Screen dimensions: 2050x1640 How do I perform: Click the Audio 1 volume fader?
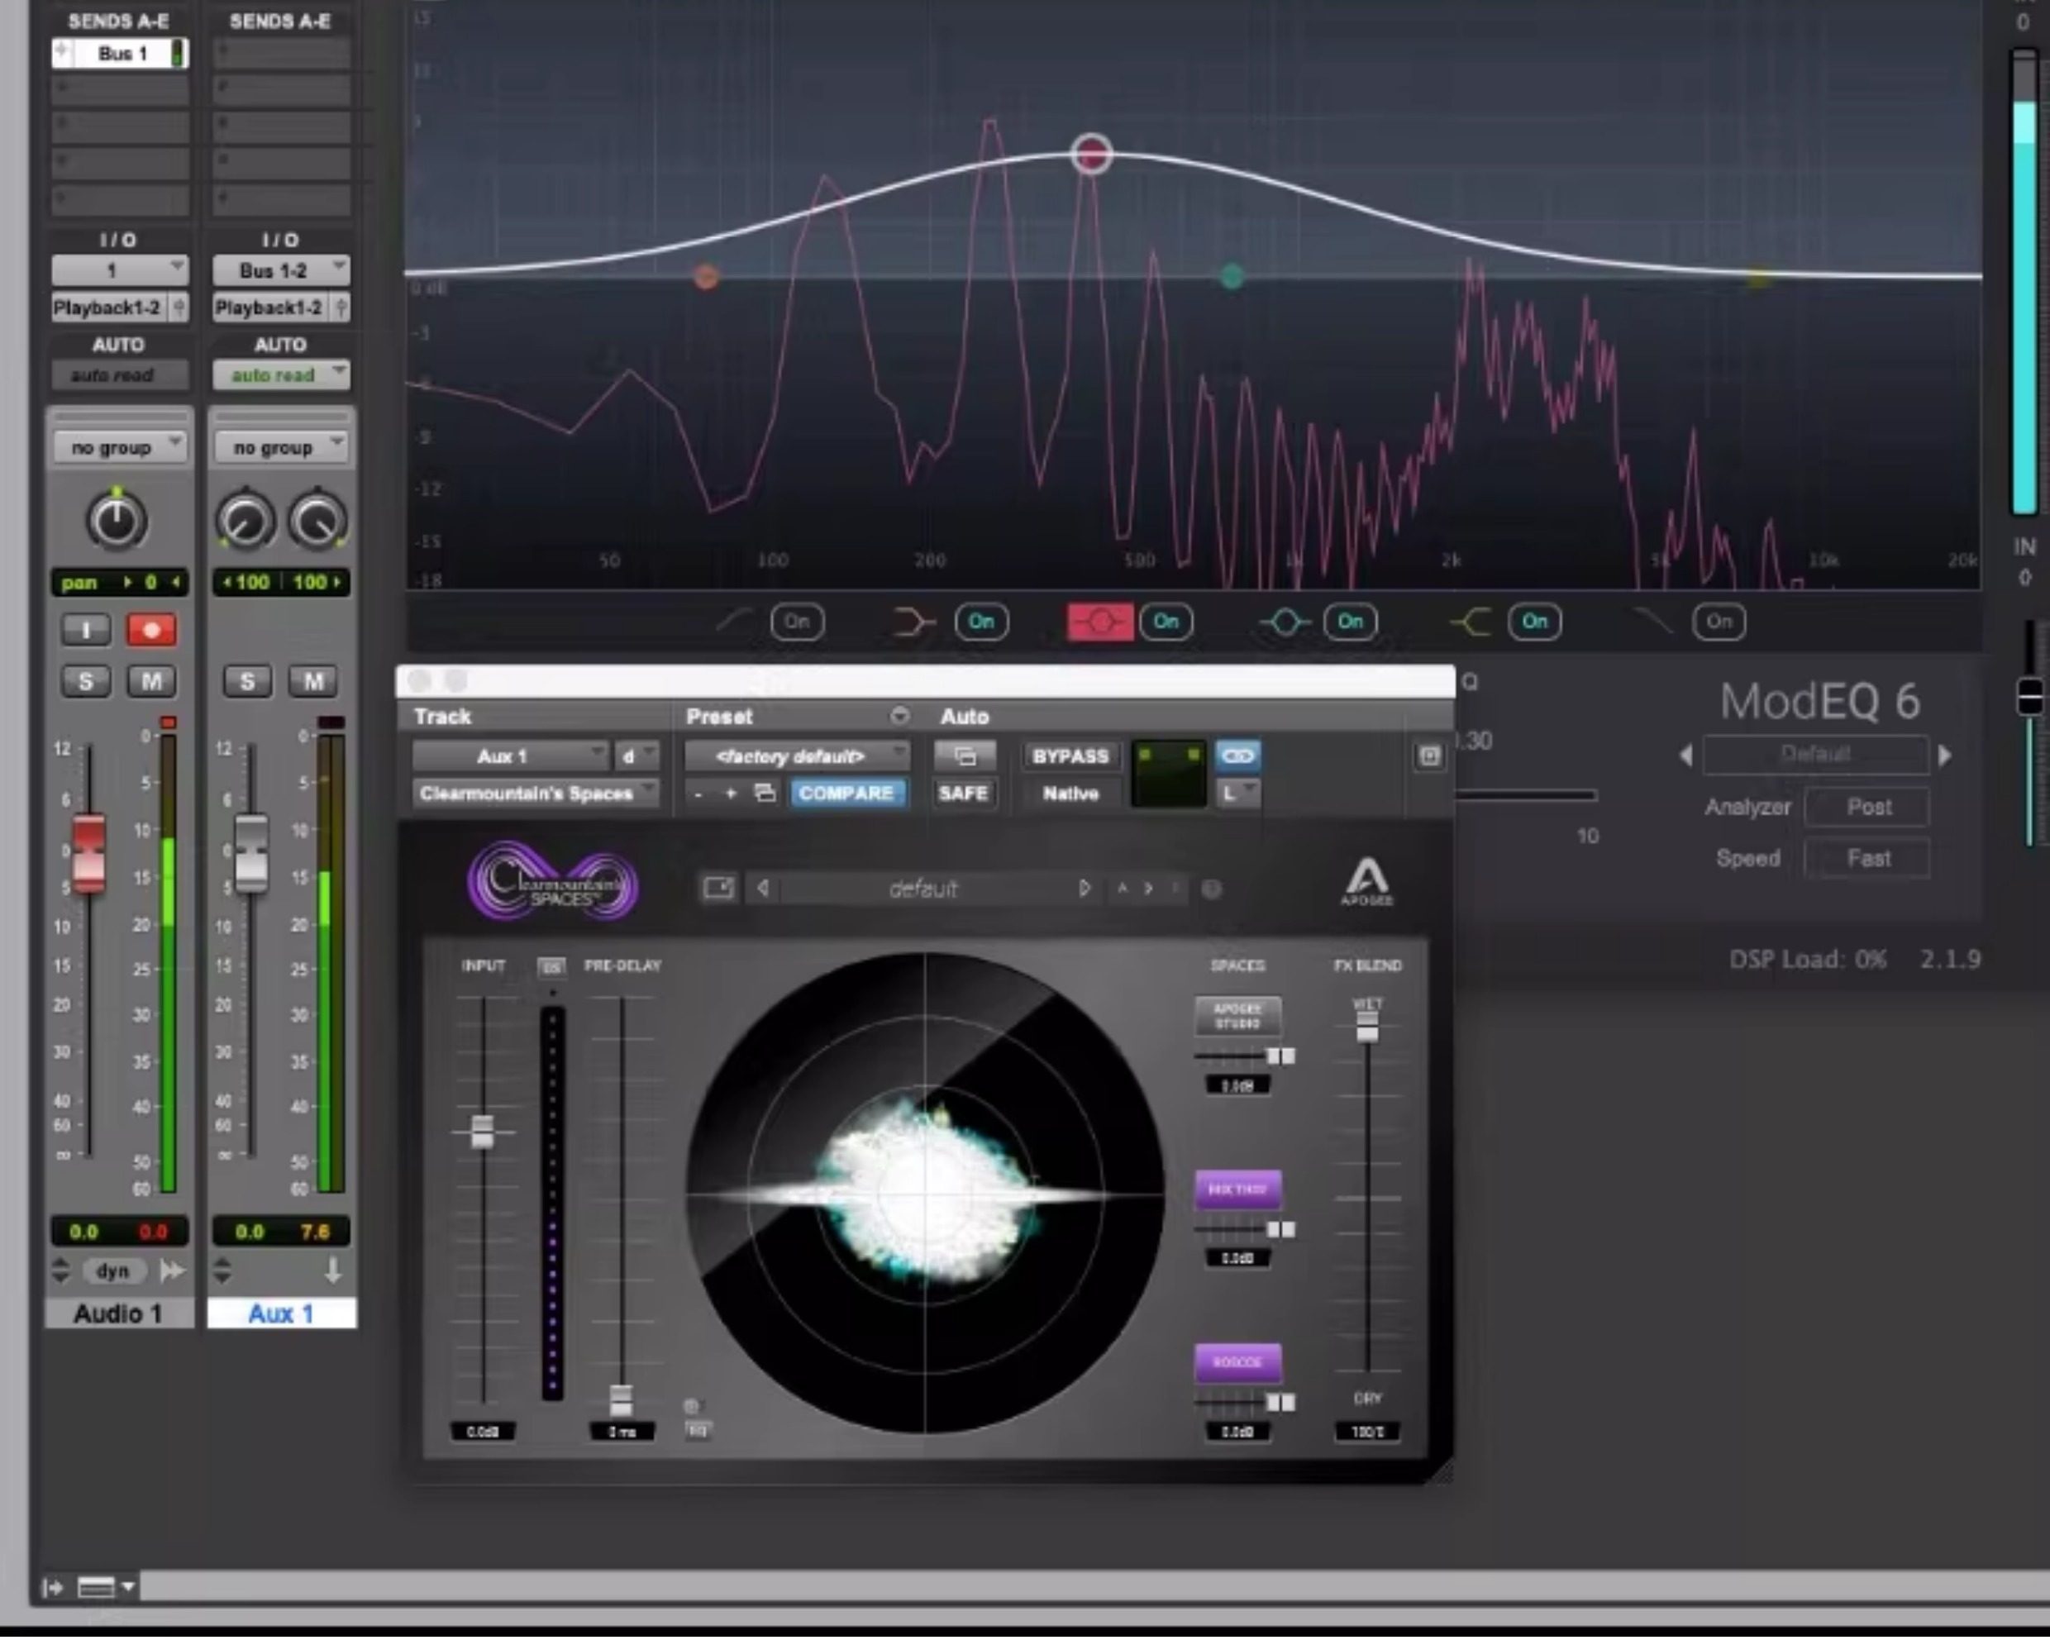point(88,852)
